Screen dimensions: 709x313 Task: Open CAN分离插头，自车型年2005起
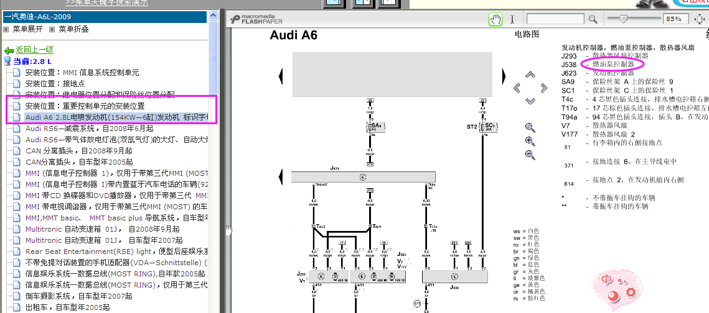point(79,162)
